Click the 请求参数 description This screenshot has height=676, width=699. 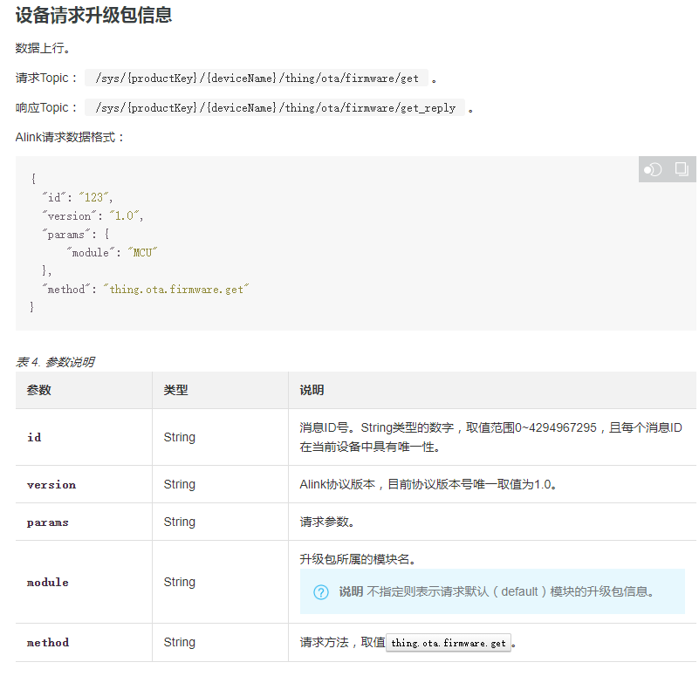(327, 522)
